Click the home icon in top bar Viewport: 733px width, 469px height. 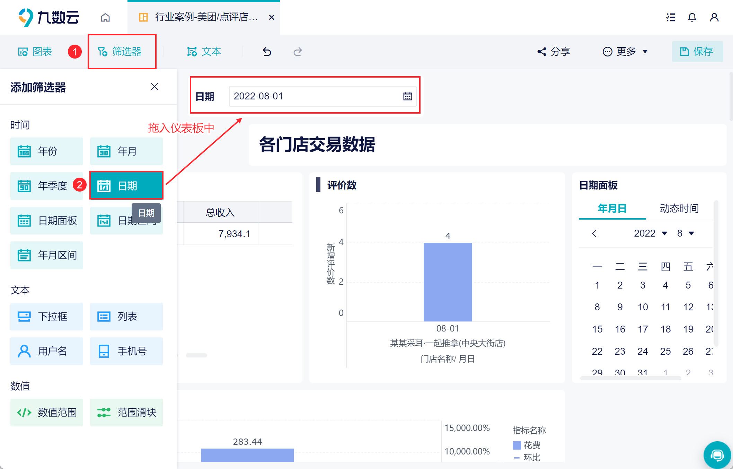tap(105, 17)
